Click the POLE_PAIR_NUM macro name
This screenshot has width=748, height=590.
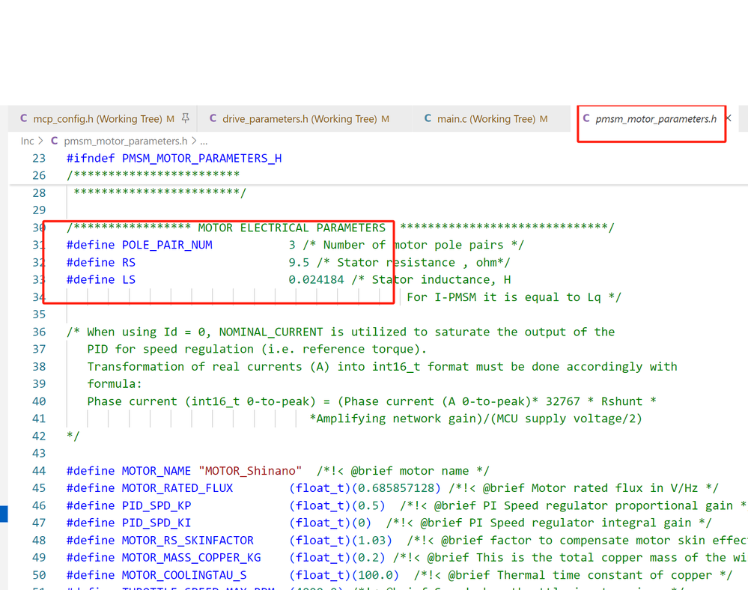click(x=167, y=245)
